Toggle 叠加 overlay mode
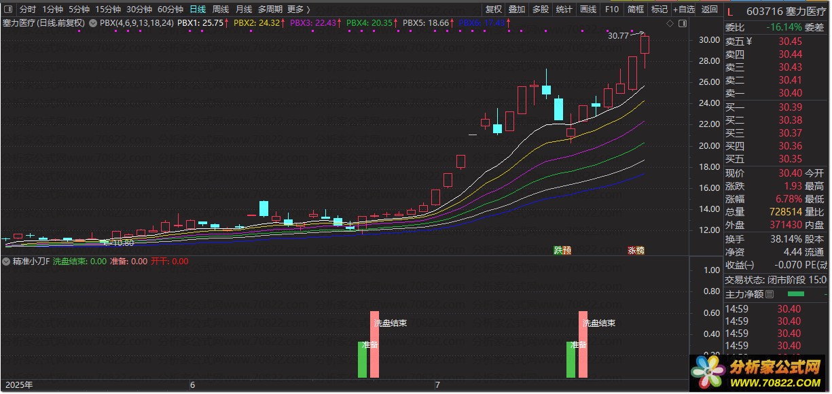The height and width of the screenshot is (394, 832). pos(517,10)
